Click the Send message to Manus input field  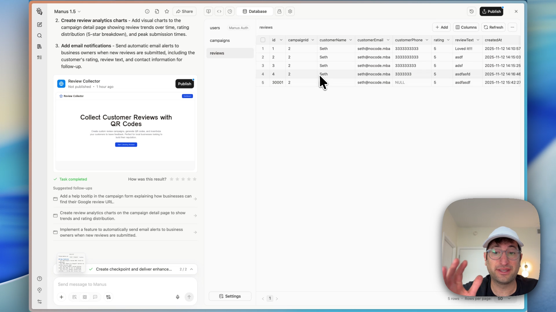click(x=125, y=284)
